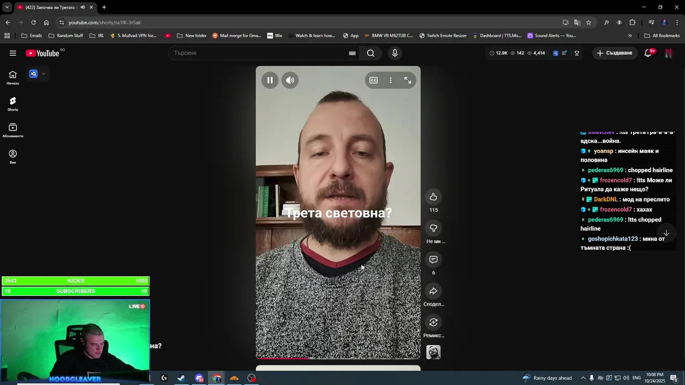Open Chrome from the taskbar
685x385 pixels.
pos(217,378)
